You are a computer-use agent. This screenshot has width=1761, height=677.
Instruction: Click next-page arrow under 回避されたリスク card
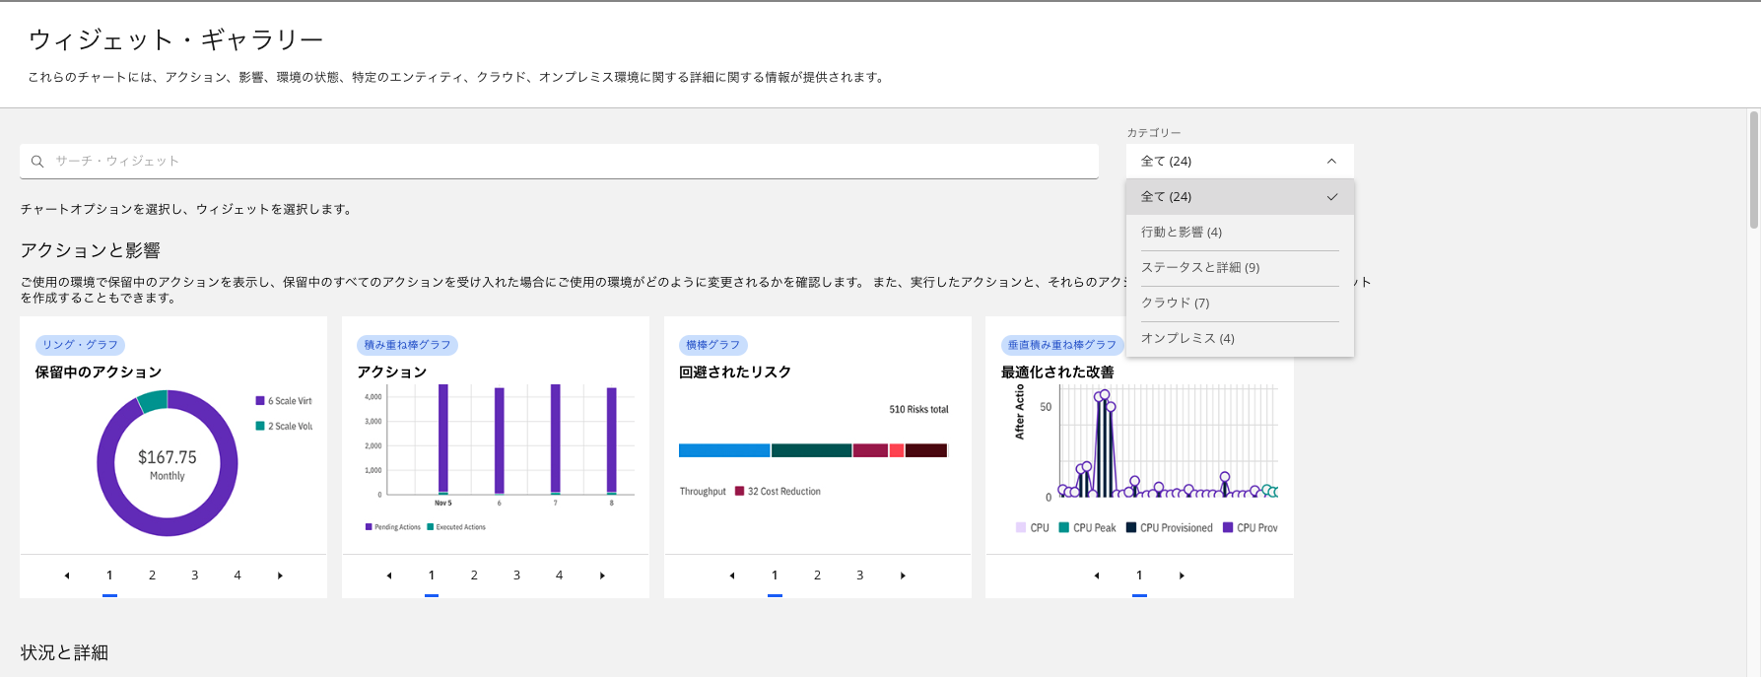tap(903, 575)
